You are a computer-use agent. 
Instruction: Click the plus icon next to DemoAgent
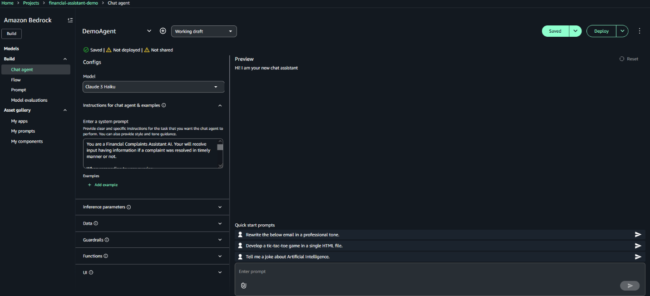pos(163,31)
